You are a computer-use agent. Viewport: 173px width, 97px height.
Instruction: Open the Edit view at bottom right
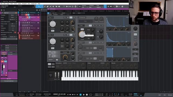(x=160, y=95)
